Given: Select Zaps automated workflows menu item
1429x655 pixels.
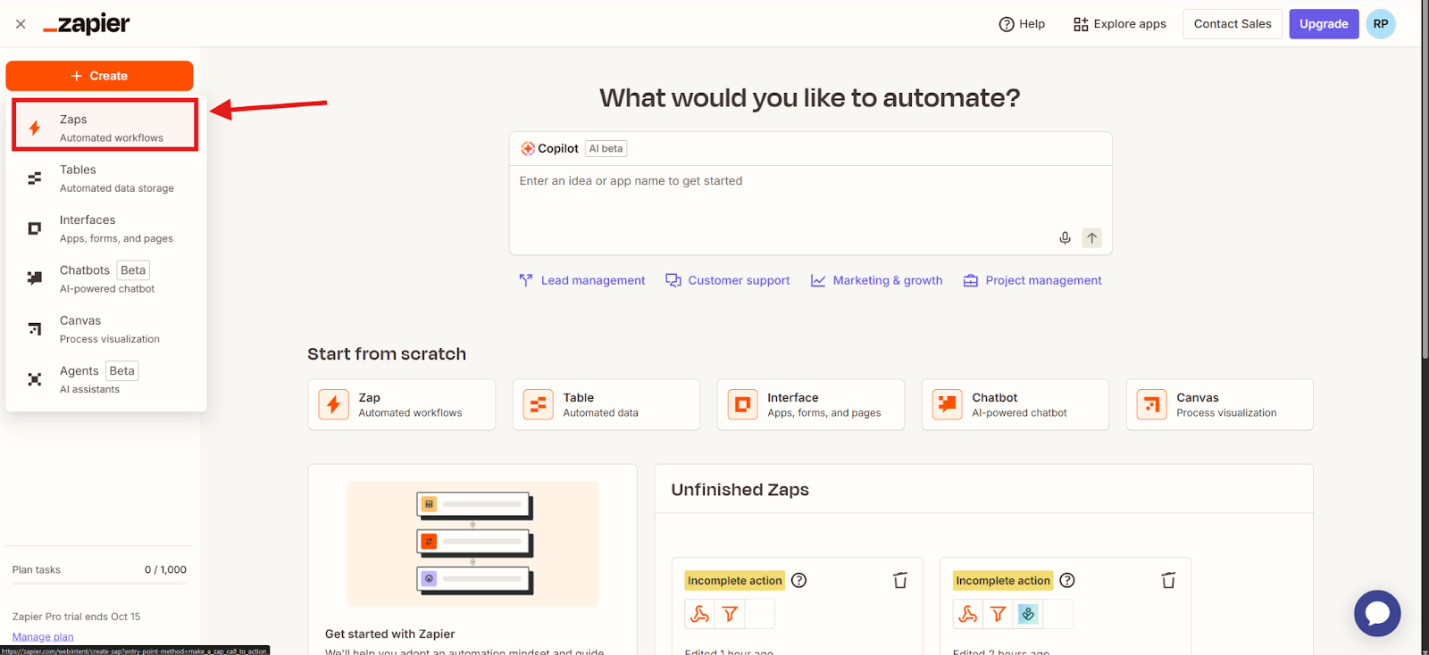Looking at the screenshot, I should tap(105, 127).
